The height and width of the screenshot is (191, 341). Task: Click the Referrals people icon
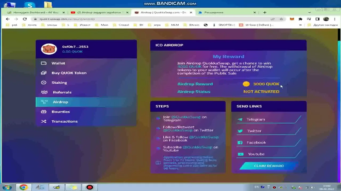44,92
